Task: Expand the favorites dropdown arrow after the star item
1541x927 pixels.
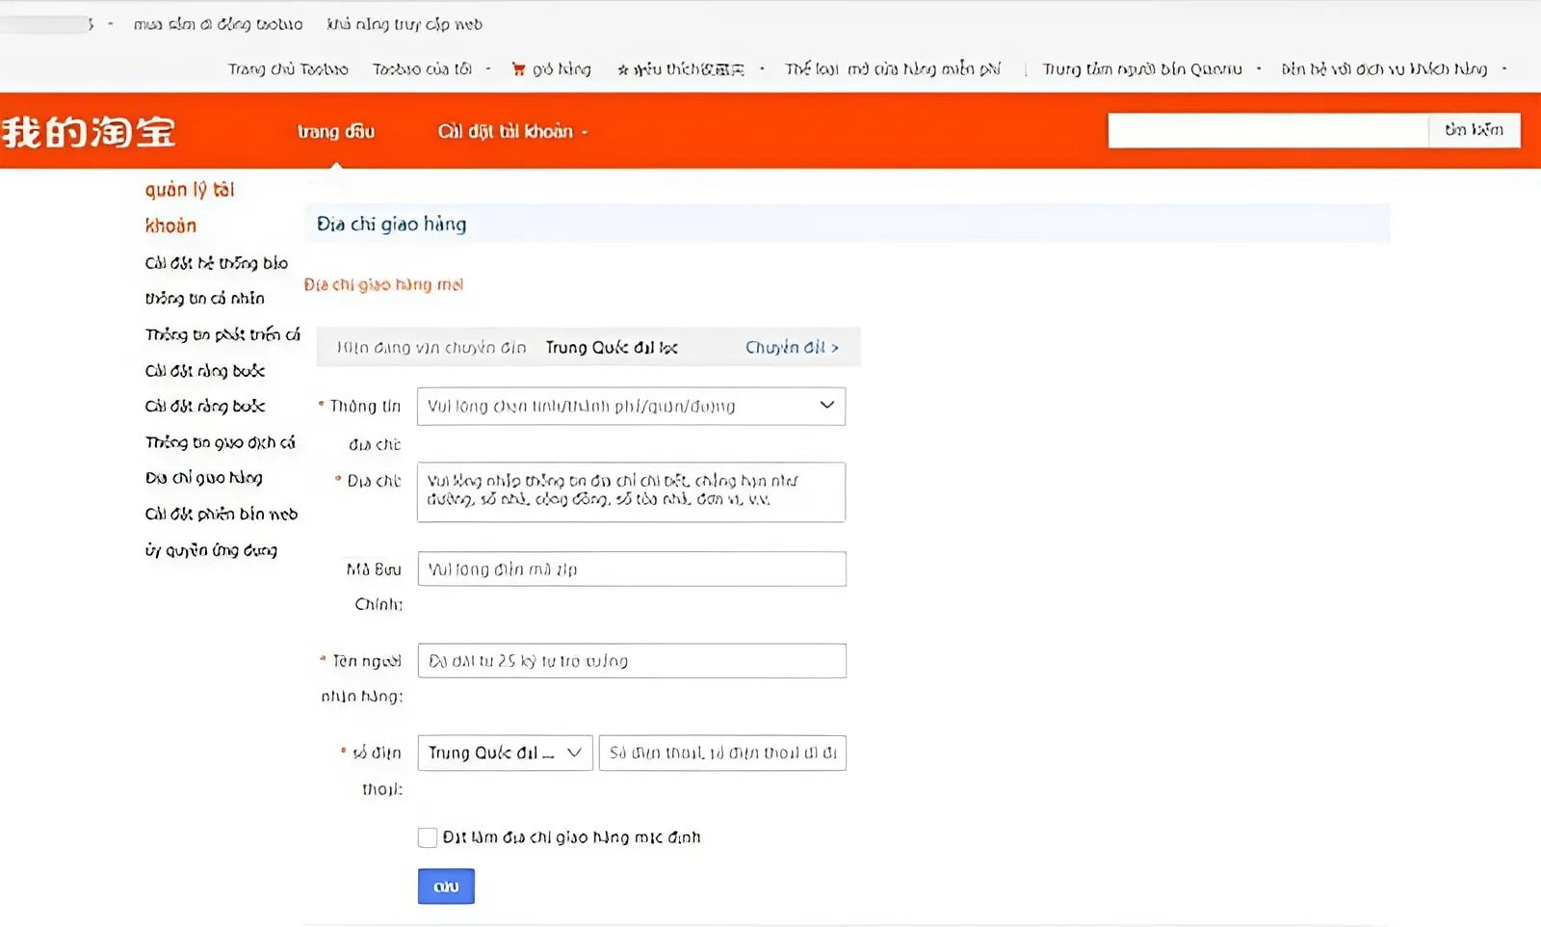Action: 762,69
